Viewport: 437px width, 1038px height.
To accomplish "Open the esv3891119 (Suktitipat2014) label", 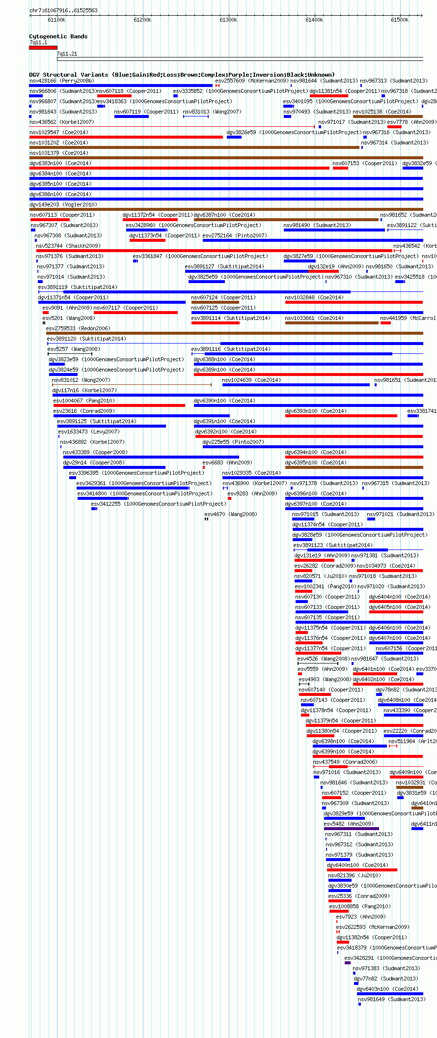I will pyautogui.click(x=78, y=287).
